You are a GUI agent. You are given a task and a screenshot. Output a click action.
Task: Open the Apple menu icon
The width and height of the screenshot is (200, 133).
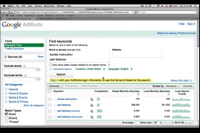(x=4, y=6)
